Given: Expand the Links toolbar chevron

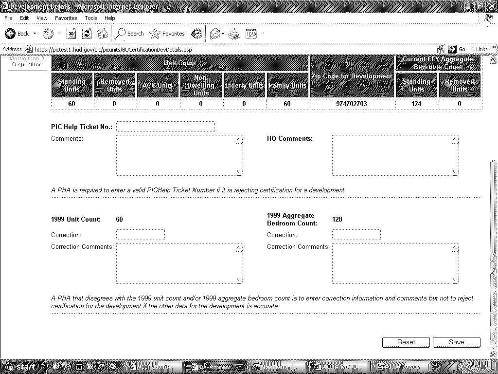Looking at the screenshot, I should click(494, 48).
